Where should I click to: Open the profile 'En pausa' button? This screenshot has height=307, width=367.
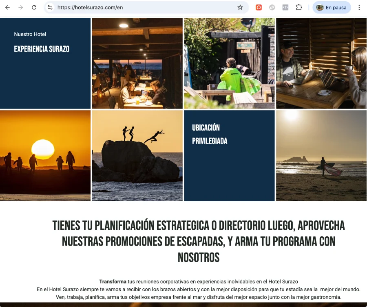click(332, 7)
